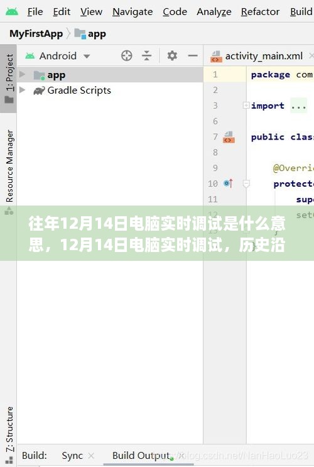Click the MyFirstApp breadcrumb
The height and width of the screenshot is (467, 314).
coord(36,34)
